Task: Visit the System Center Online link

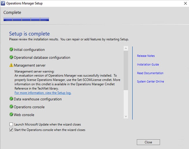Action: [151, 82]
